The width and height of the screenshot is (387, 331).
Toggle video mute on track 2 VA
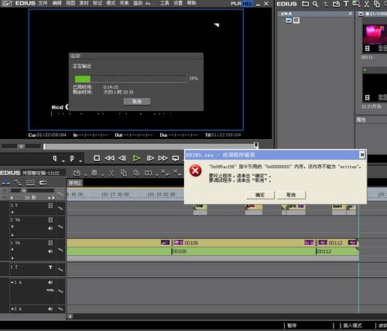click(50, 220)
